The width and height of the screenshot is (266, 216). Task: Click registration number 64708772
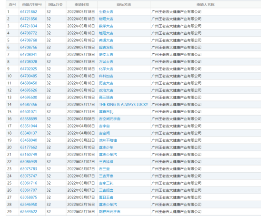click(x=29, y=33)
